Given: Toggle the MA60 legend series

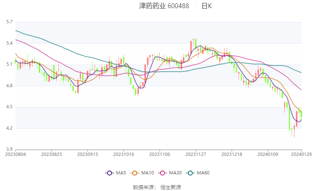Looking at the screenshot, I should [x=198, y=173].
